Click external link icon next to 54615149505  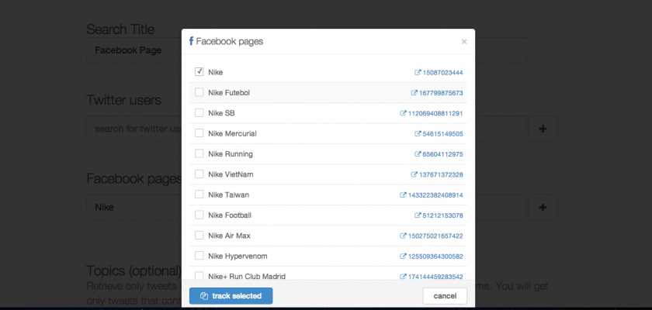(418, 134)
